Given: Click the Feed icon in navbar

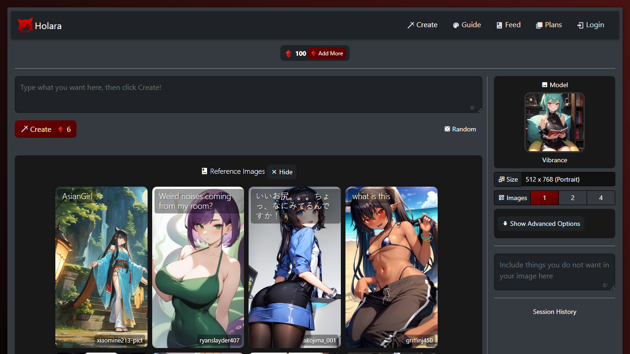Looking at the screenshot, I should click(499, 25).
